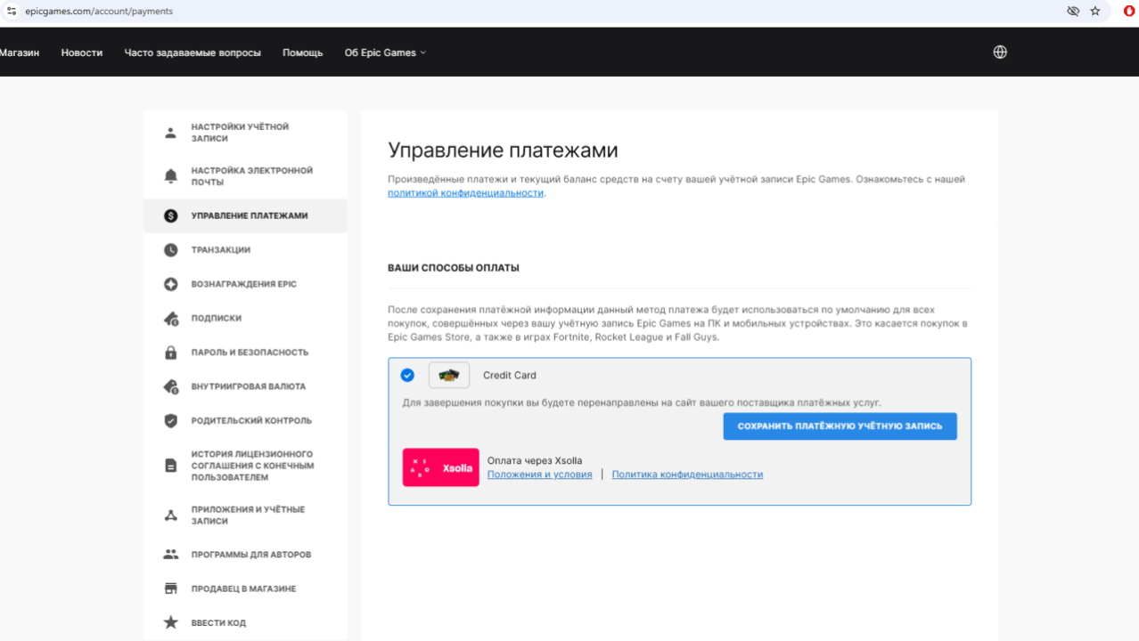Open the language globe icon in header

pos(1000,52)
